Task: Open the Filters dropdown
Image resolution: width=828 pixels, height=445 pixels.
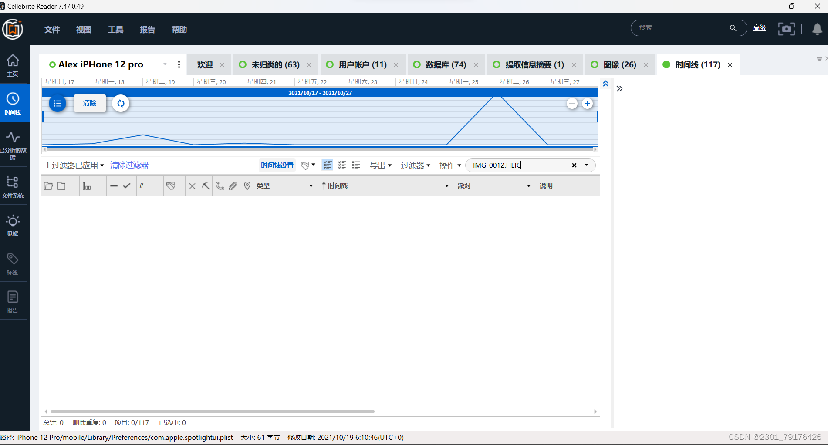Action: pos(416,165)
